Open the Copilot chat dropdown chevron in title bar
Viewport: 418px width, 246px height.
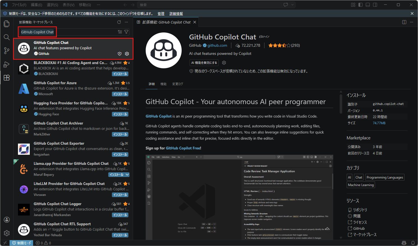[x=293, y=5]
